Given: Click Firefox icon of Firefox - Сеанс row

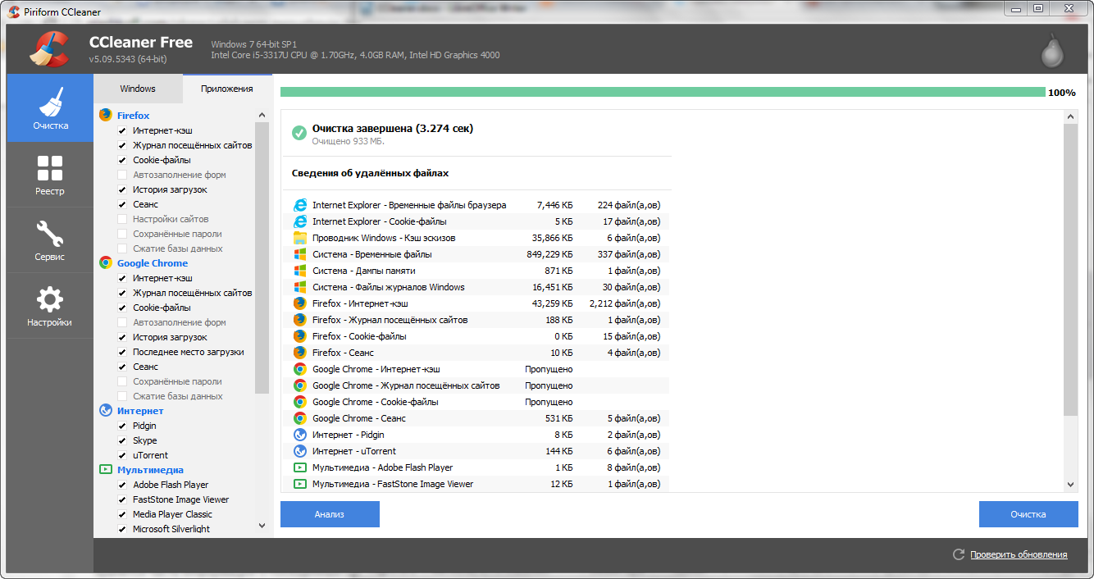Looking at the screenshot, I should coord(300,353).
